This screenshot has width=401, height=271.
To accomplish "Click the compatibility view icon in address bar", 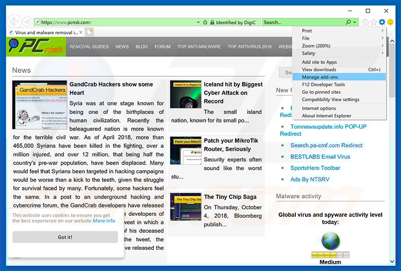I will tap(205, 22).
